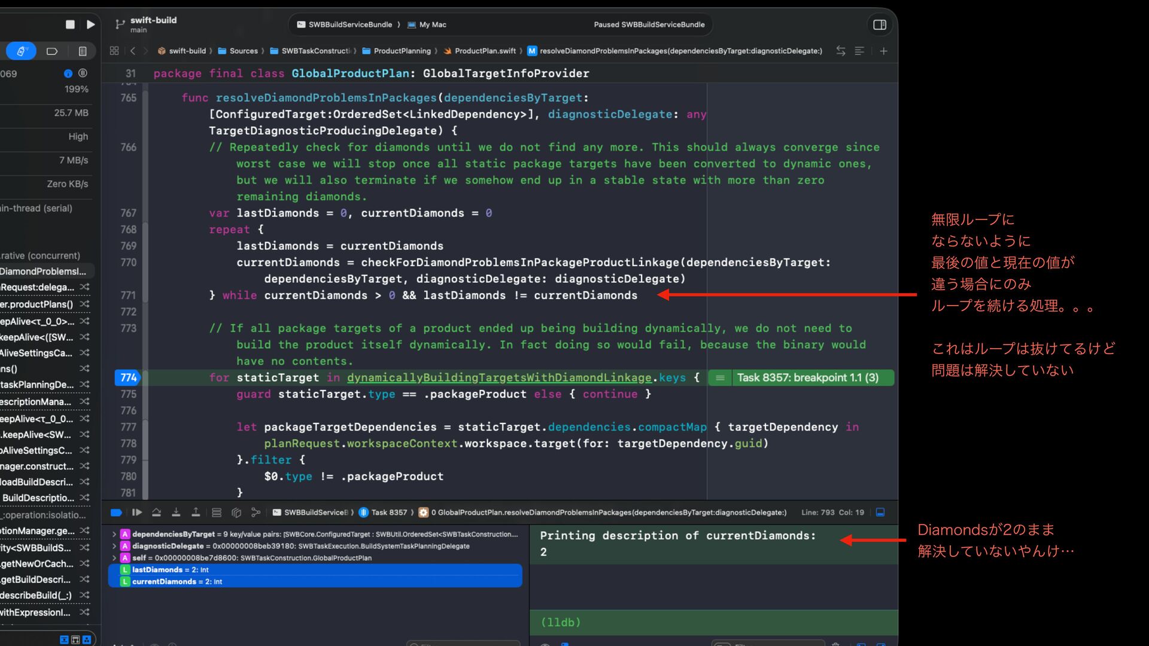The image size is (1149, 646).
Task: Expand the dependenciesByTarget variable
Action: point(114,534)
